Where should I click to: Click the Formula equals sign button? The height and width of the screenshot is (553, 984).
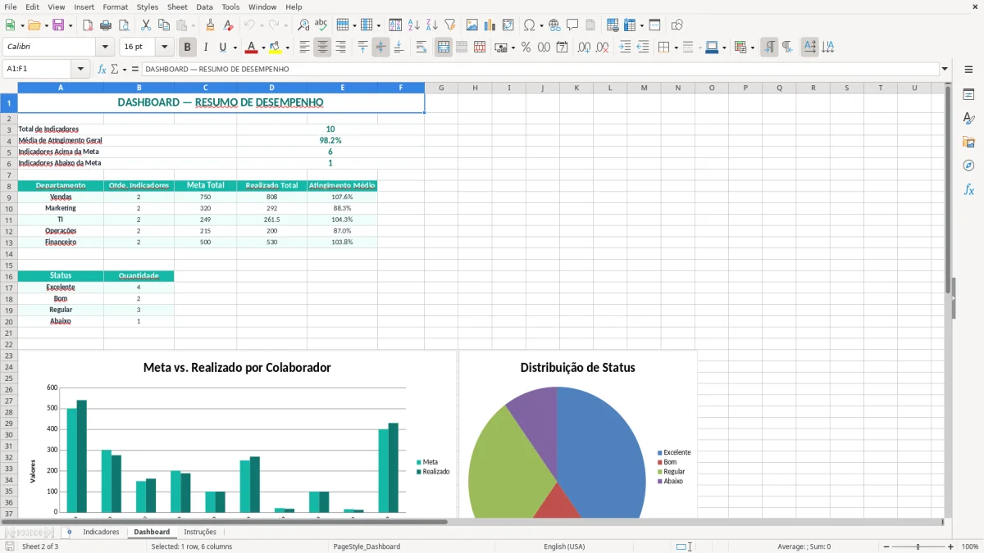135,69
